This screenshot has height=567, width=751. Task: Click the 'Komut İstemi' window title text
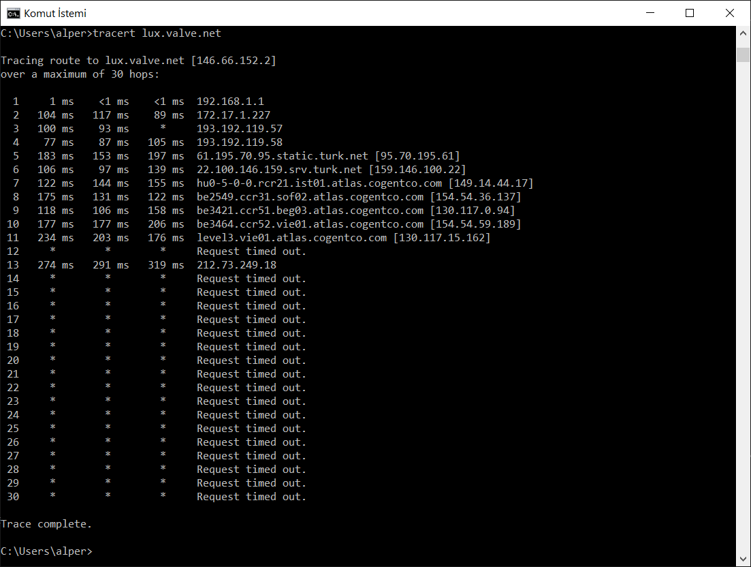pyautogui.click(x=55, y=13)
